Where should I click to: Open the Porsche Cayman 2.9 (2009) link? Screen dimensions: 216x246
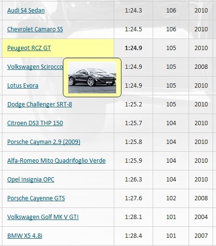44,142
